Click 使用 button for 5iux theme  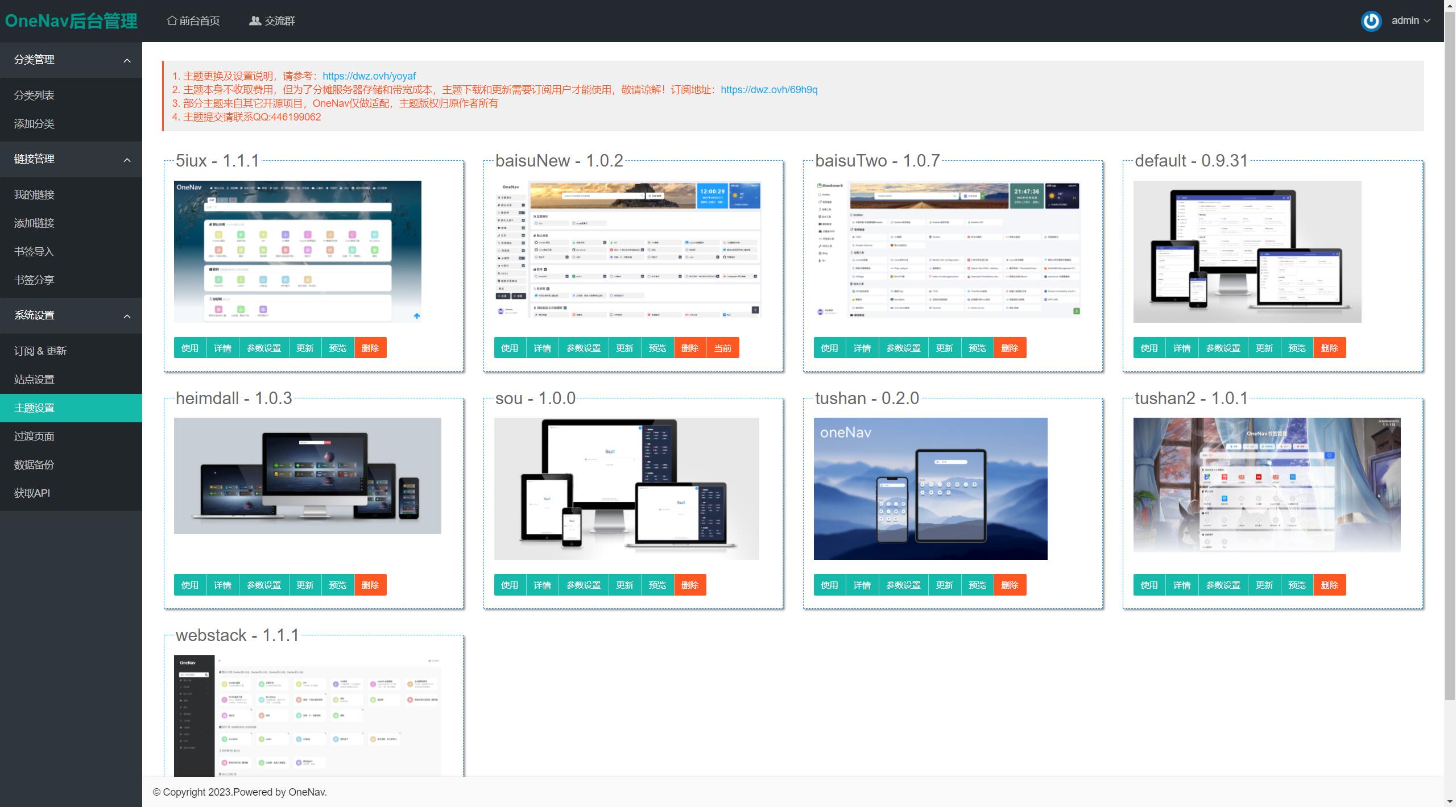pos(189,348)
